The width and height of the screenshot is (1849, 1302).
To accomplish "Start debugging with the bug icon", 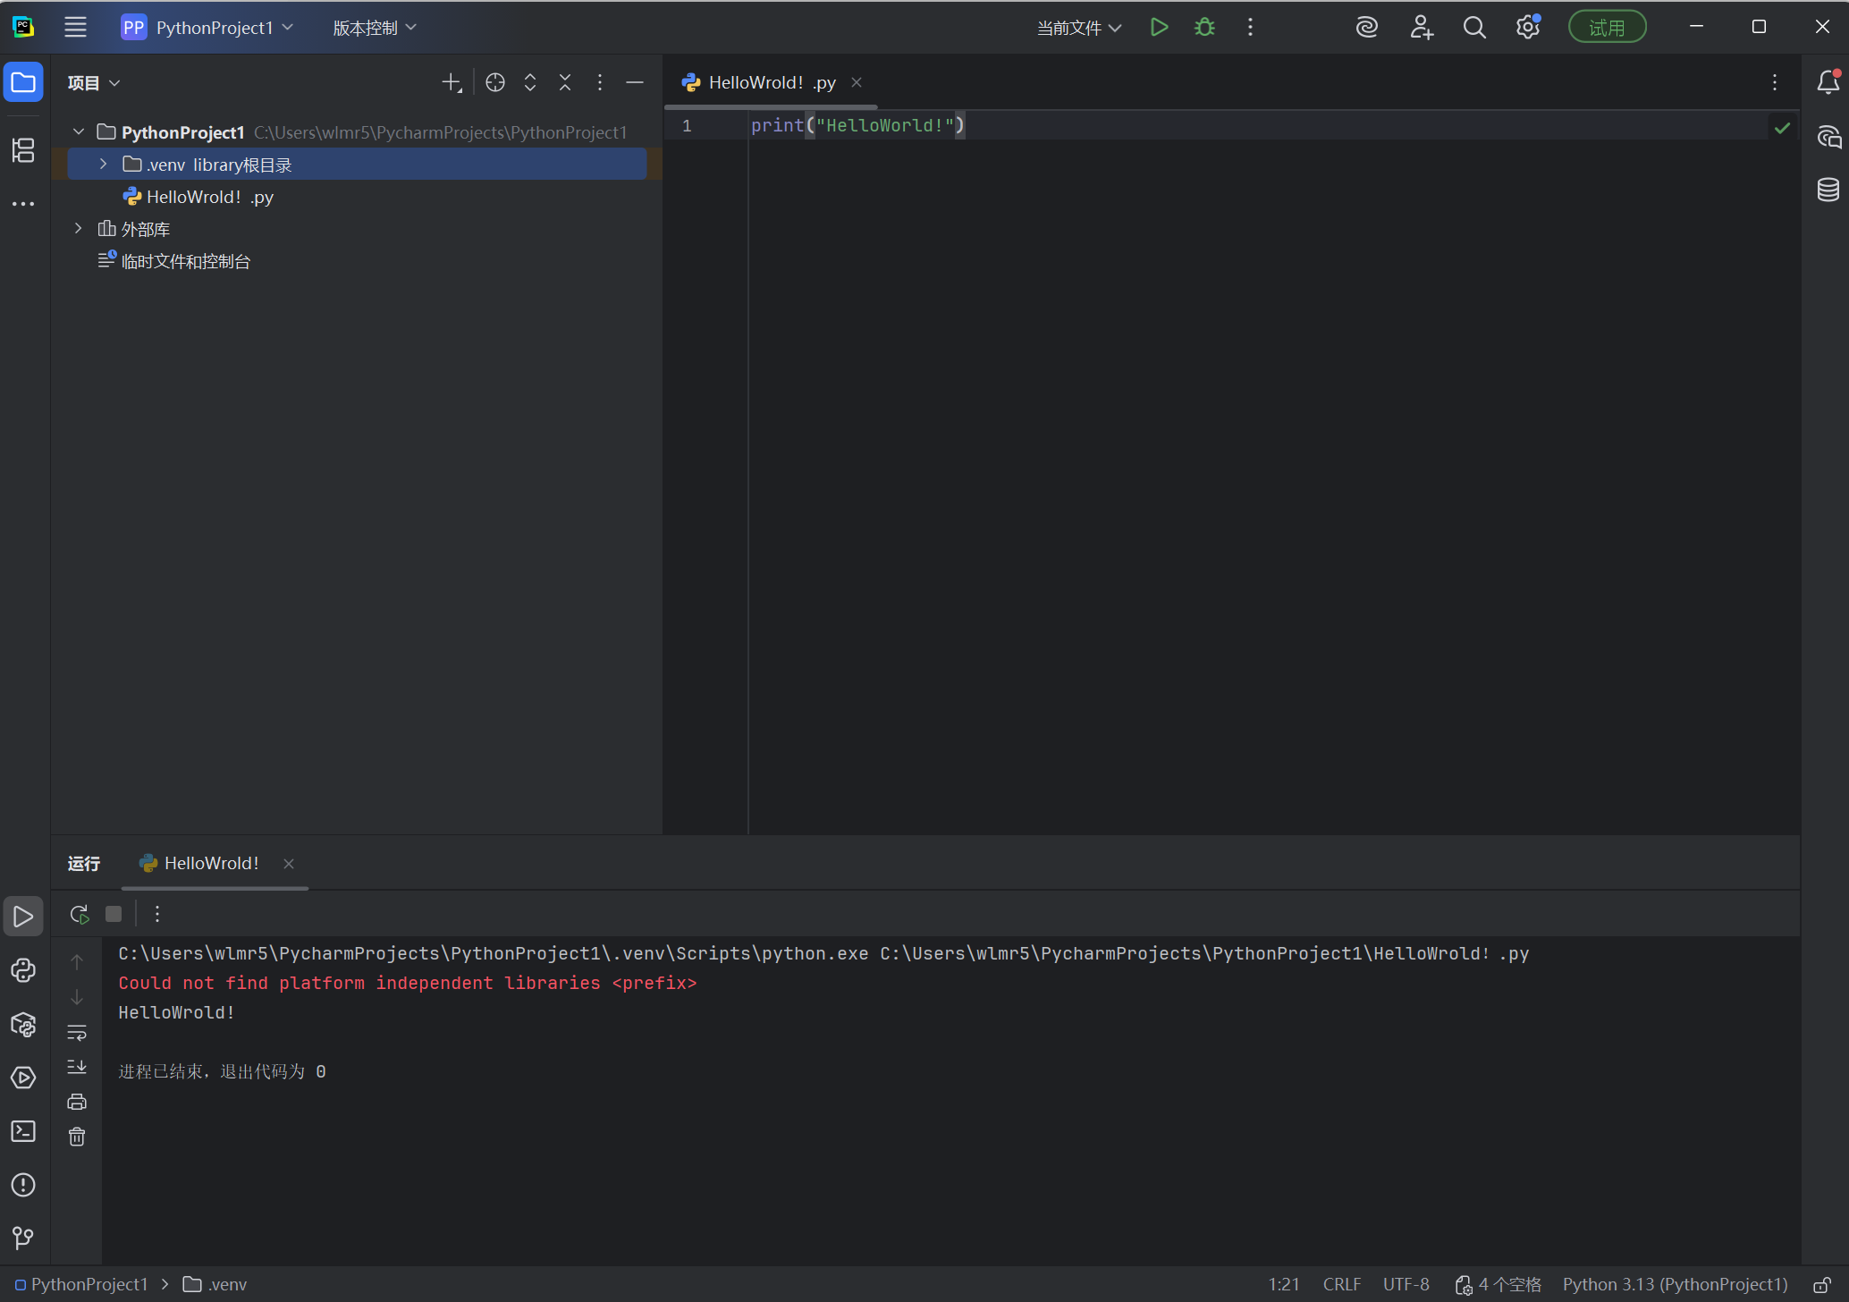I will (x=1204, y=27).
